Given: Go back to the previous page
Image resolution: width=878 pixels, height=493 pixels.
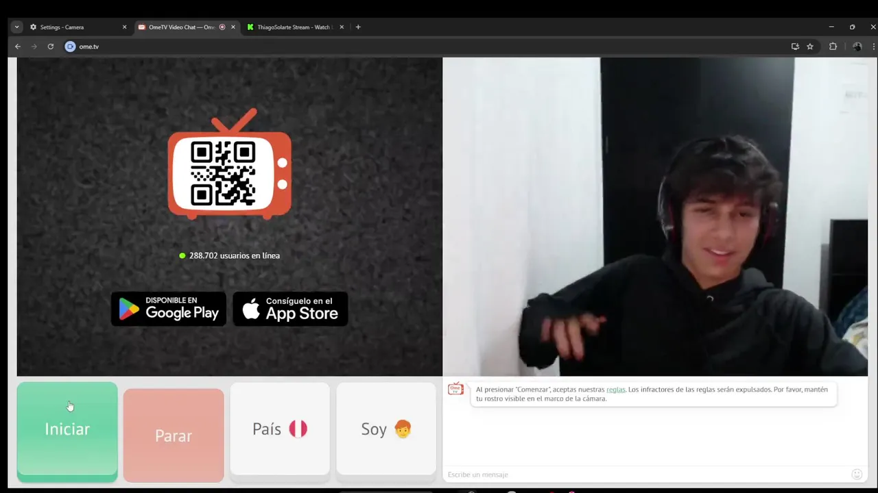Looking at the screenshot, I should (x=18, y=47).
